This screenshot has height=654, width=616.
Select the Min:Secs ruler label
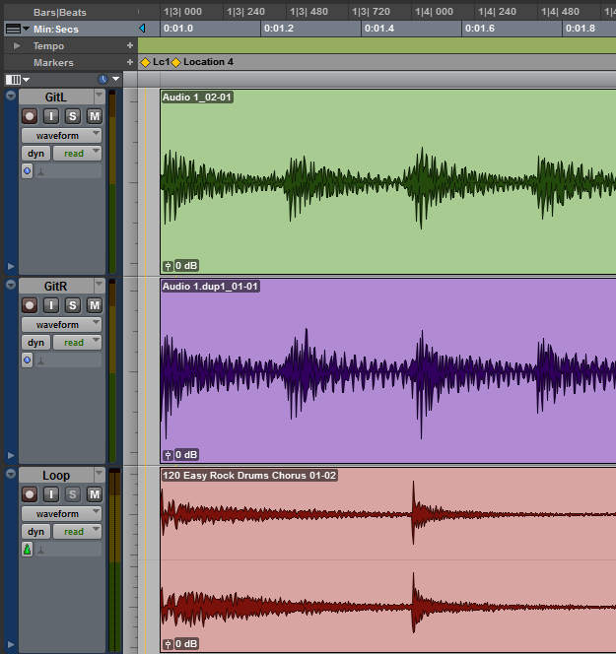57,29
